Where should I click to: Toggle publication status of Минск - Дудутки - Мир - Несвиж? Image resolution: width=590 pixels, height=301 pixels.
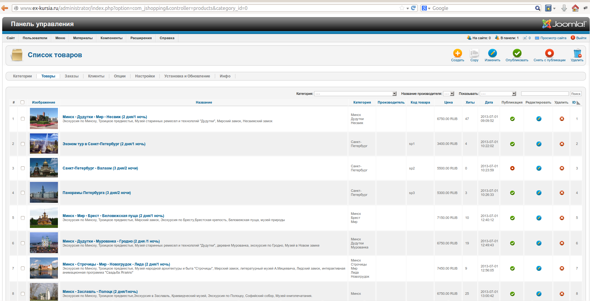coord(512,119)
